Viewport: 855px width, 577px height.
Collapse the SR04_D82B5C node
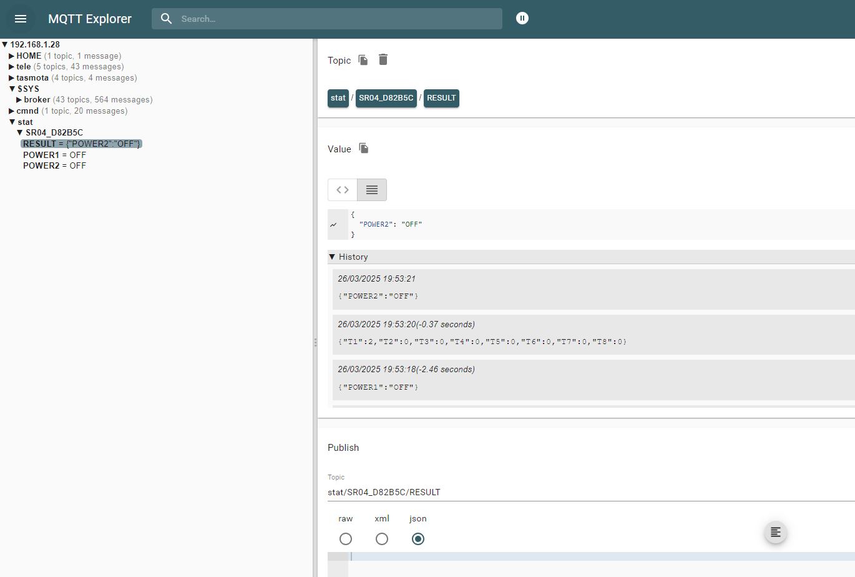point(20,133)
